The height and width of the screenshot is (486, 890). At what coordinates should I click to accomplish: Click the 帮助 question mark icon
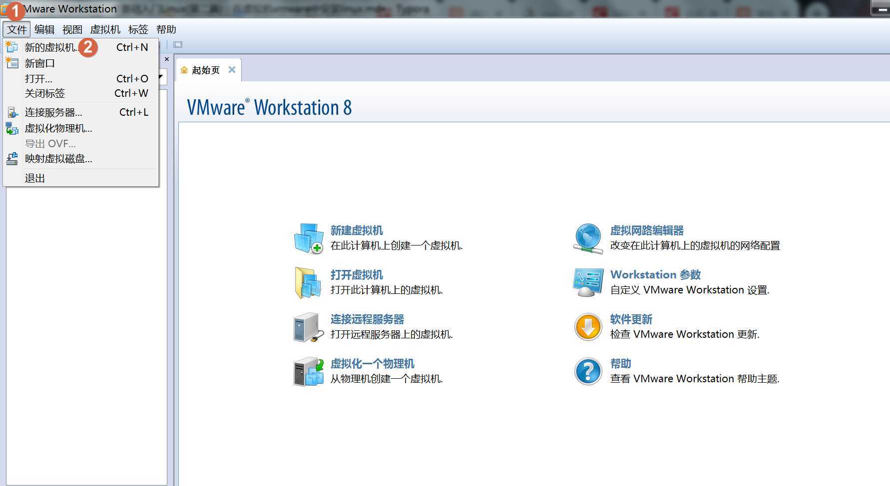click(x=588, y=372)
